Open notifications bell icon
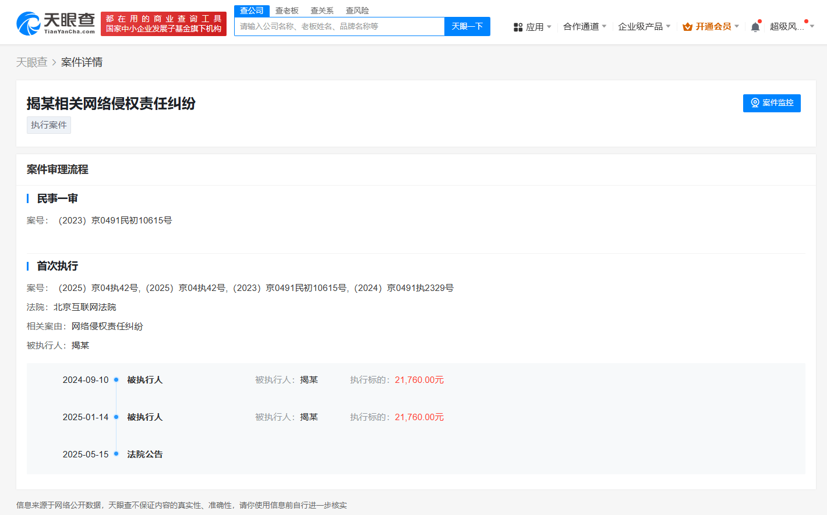The width and height of the screenshot is (827, 515). [x=755, y=27]
